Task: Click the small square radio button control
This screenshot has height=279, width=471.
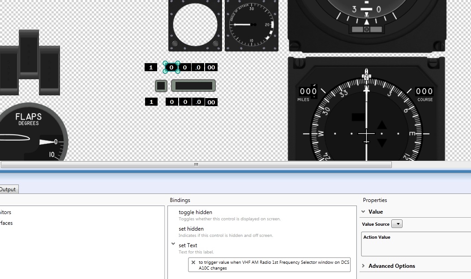Action: 161,86
